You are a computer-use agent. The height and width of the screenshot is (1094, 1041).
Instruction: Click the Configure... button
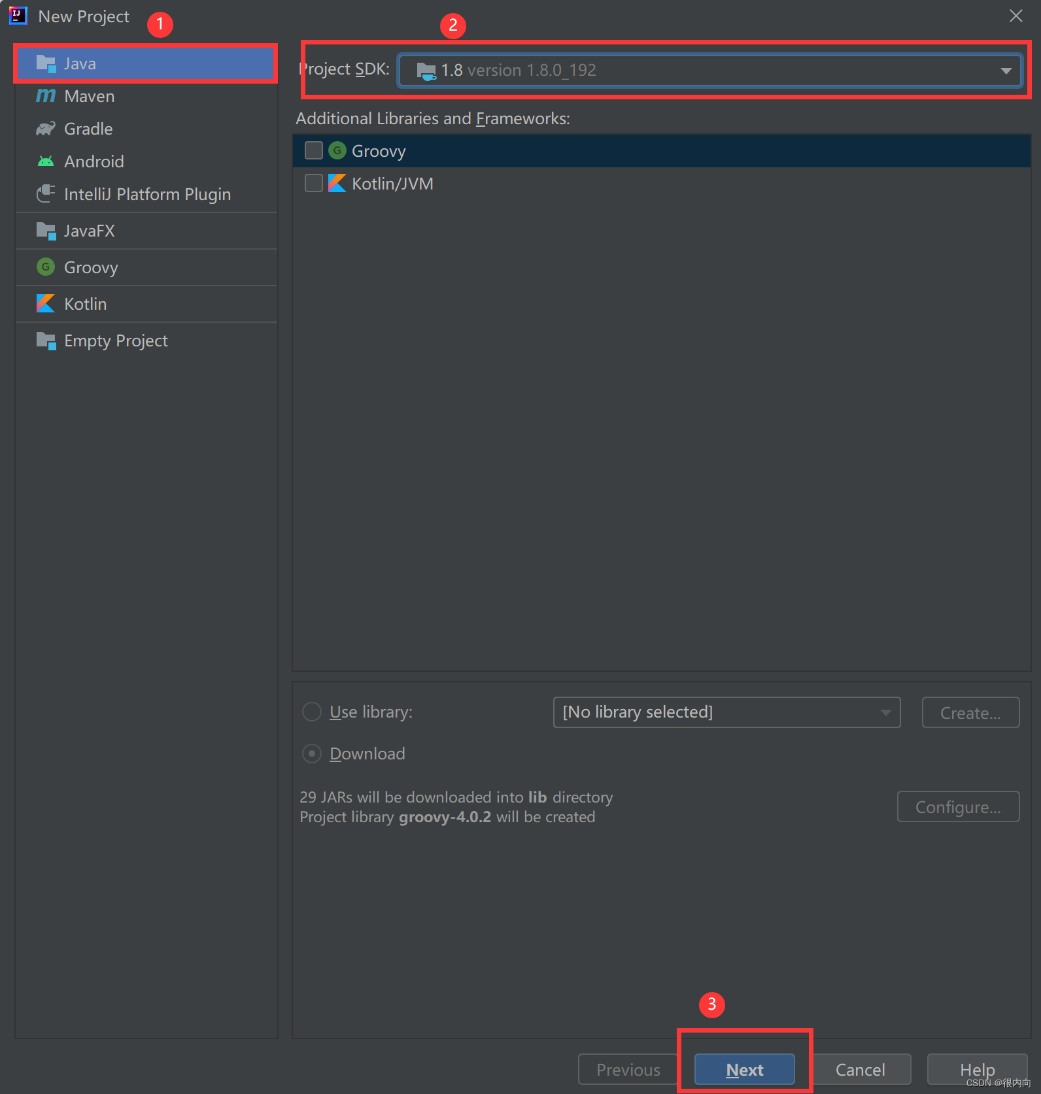[958, 806]
